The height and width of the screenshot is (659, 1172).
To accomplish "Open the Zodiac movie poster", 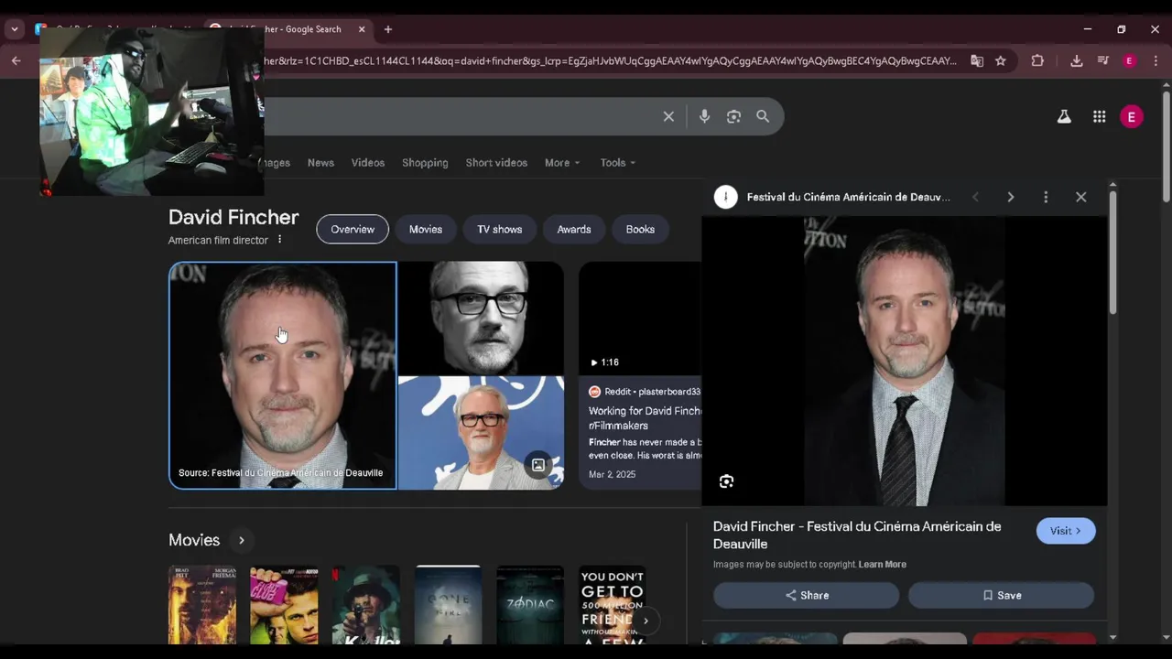I will (x=530, y=605).
